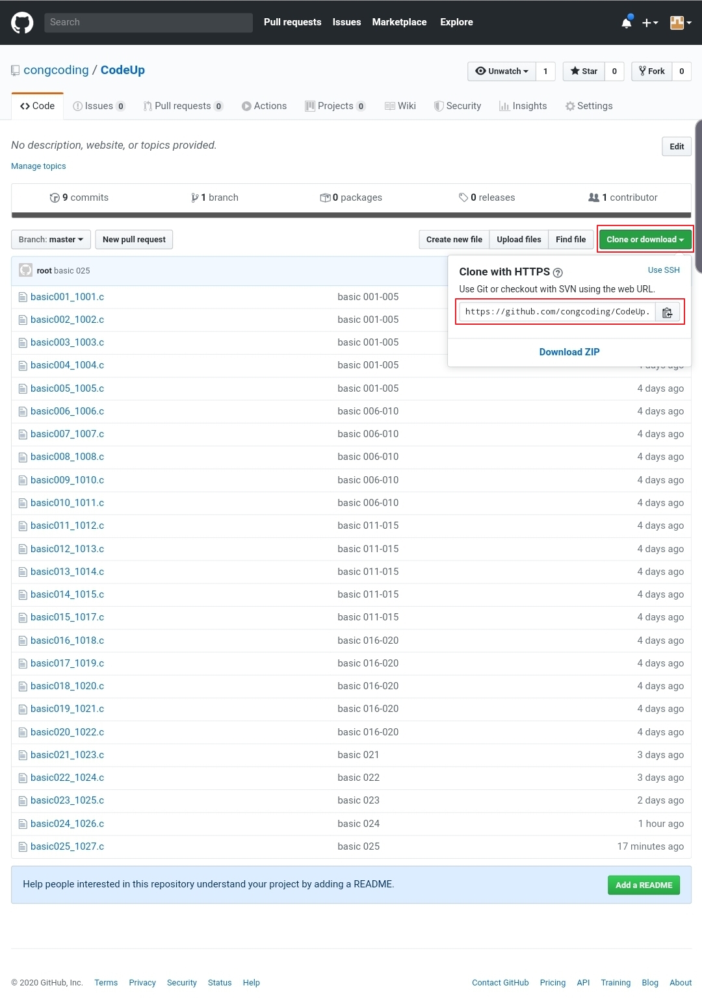This screenshot has width=702, height=1003.
Task: Click the Manage topics link
Action: point(38,166)
